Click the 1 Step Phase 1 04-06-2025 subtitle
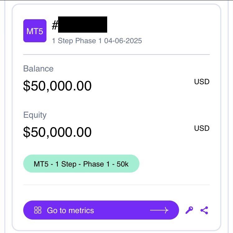This screenshot has height=233, width=233. (97, 41)
